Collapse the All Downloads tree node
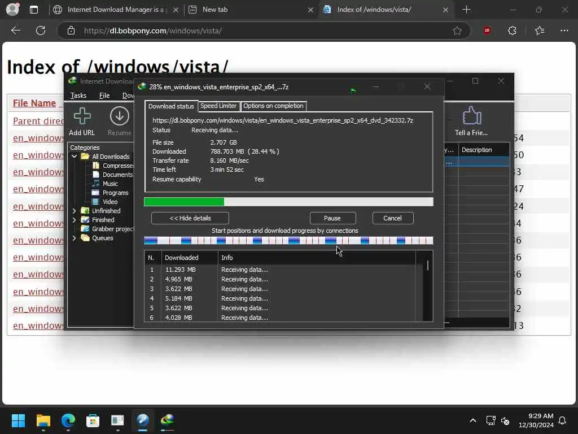578x434 pixels. point(74,157)
